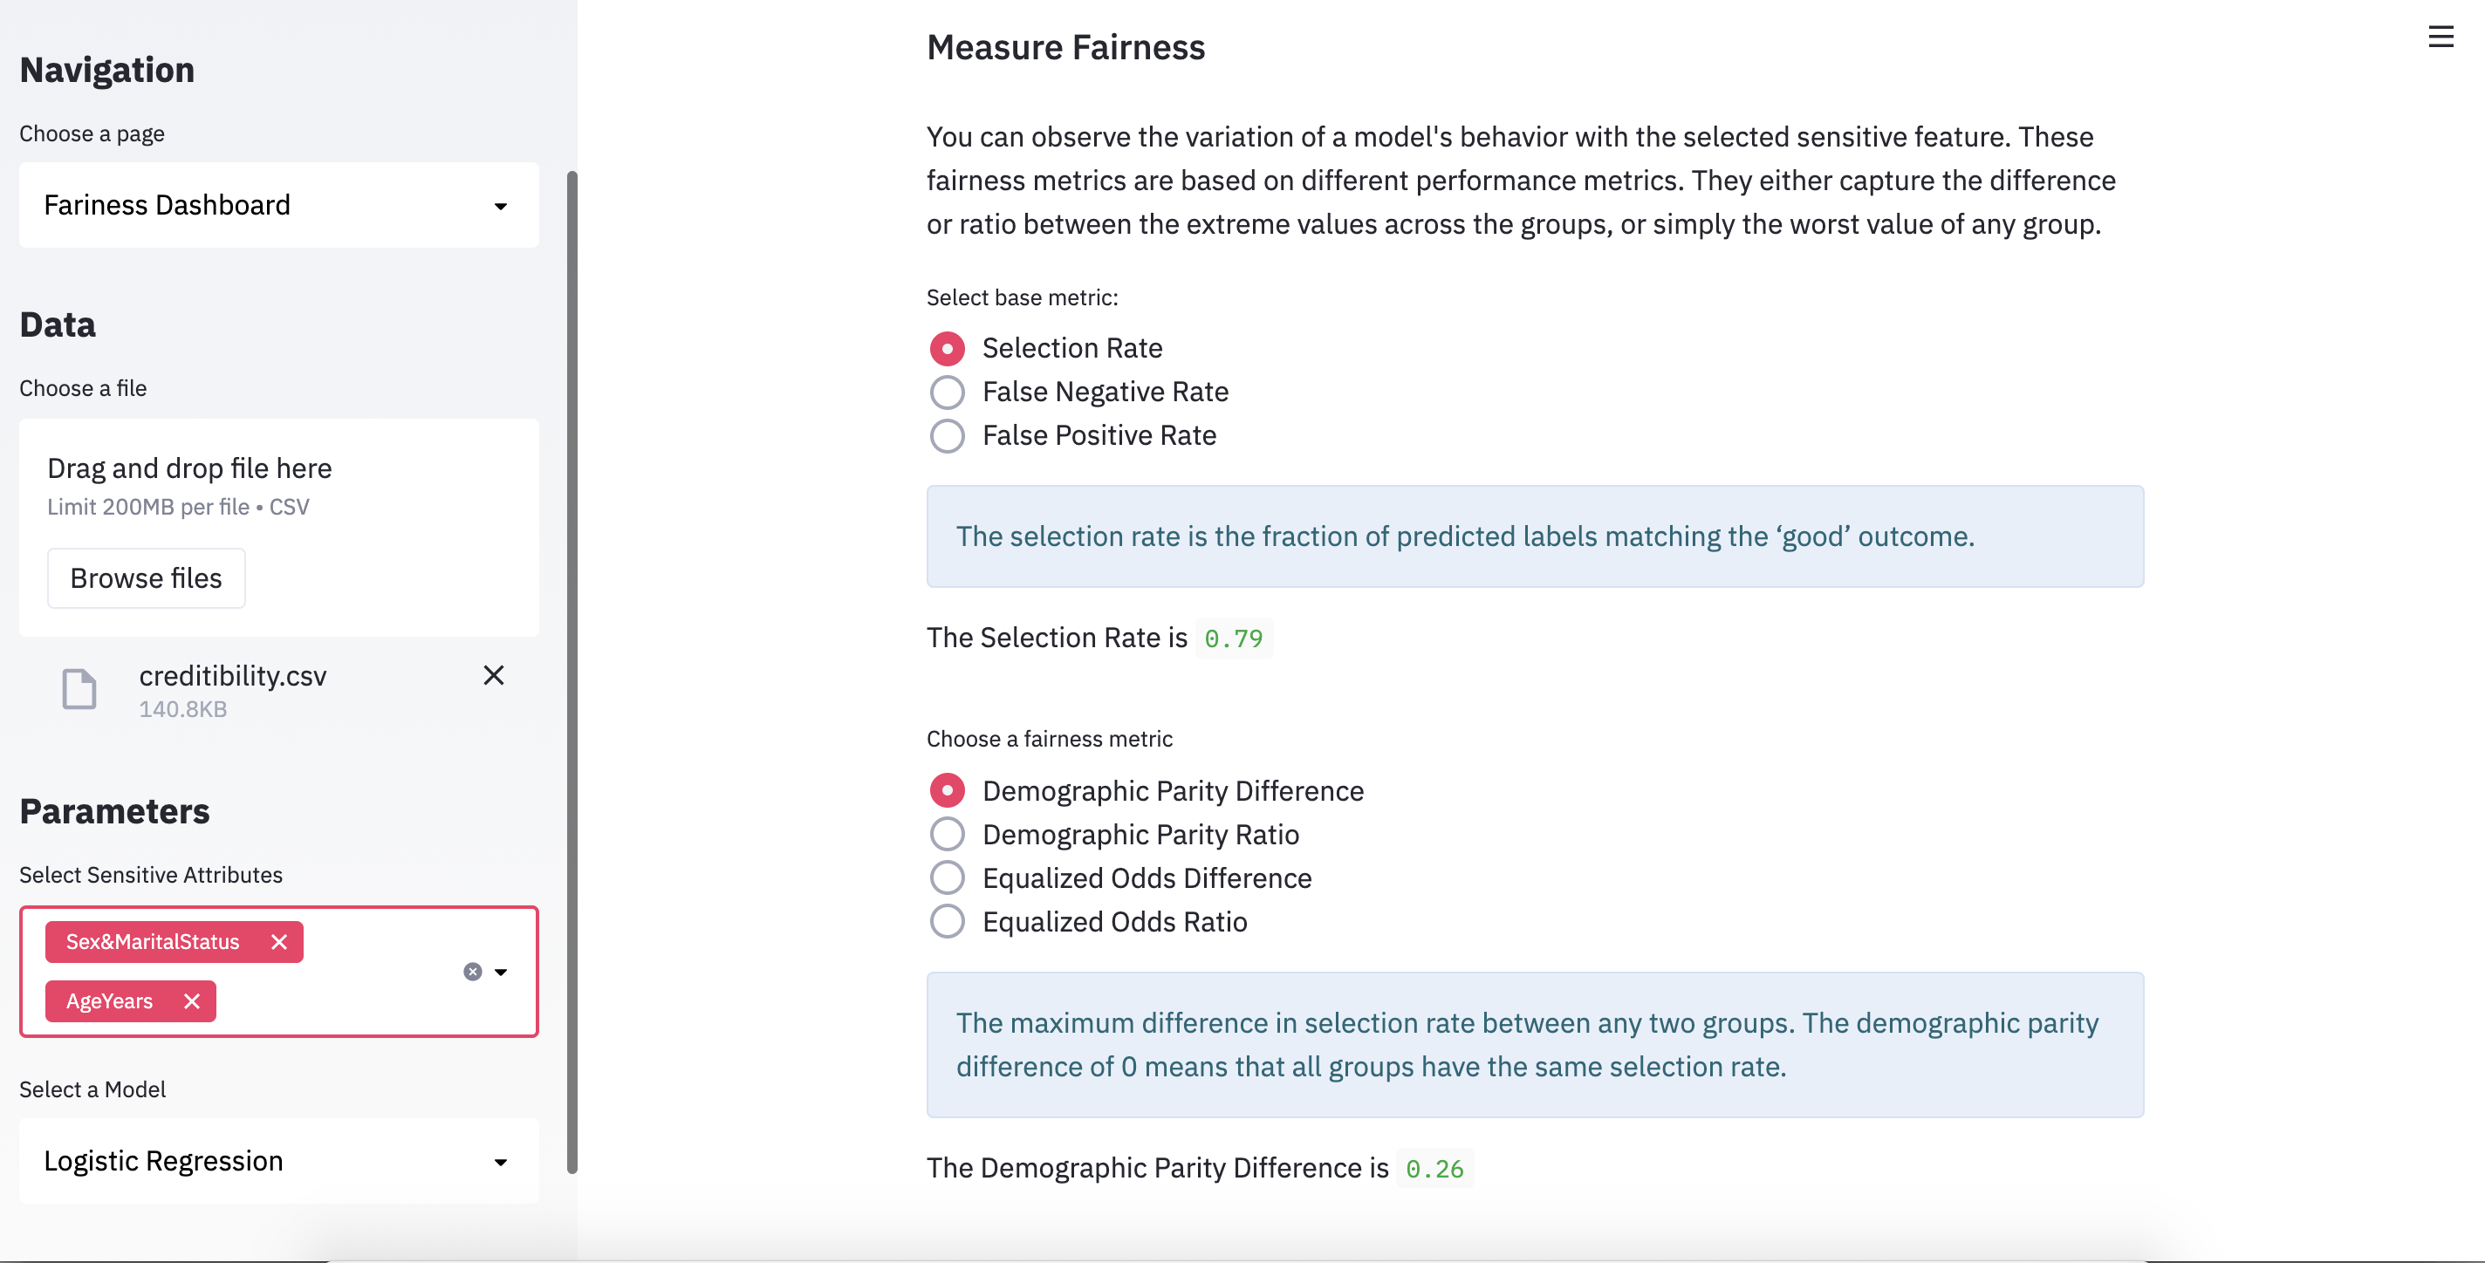Select the False Positive Rate option
2485x1263 pixels.
click(x=948, y=436)
